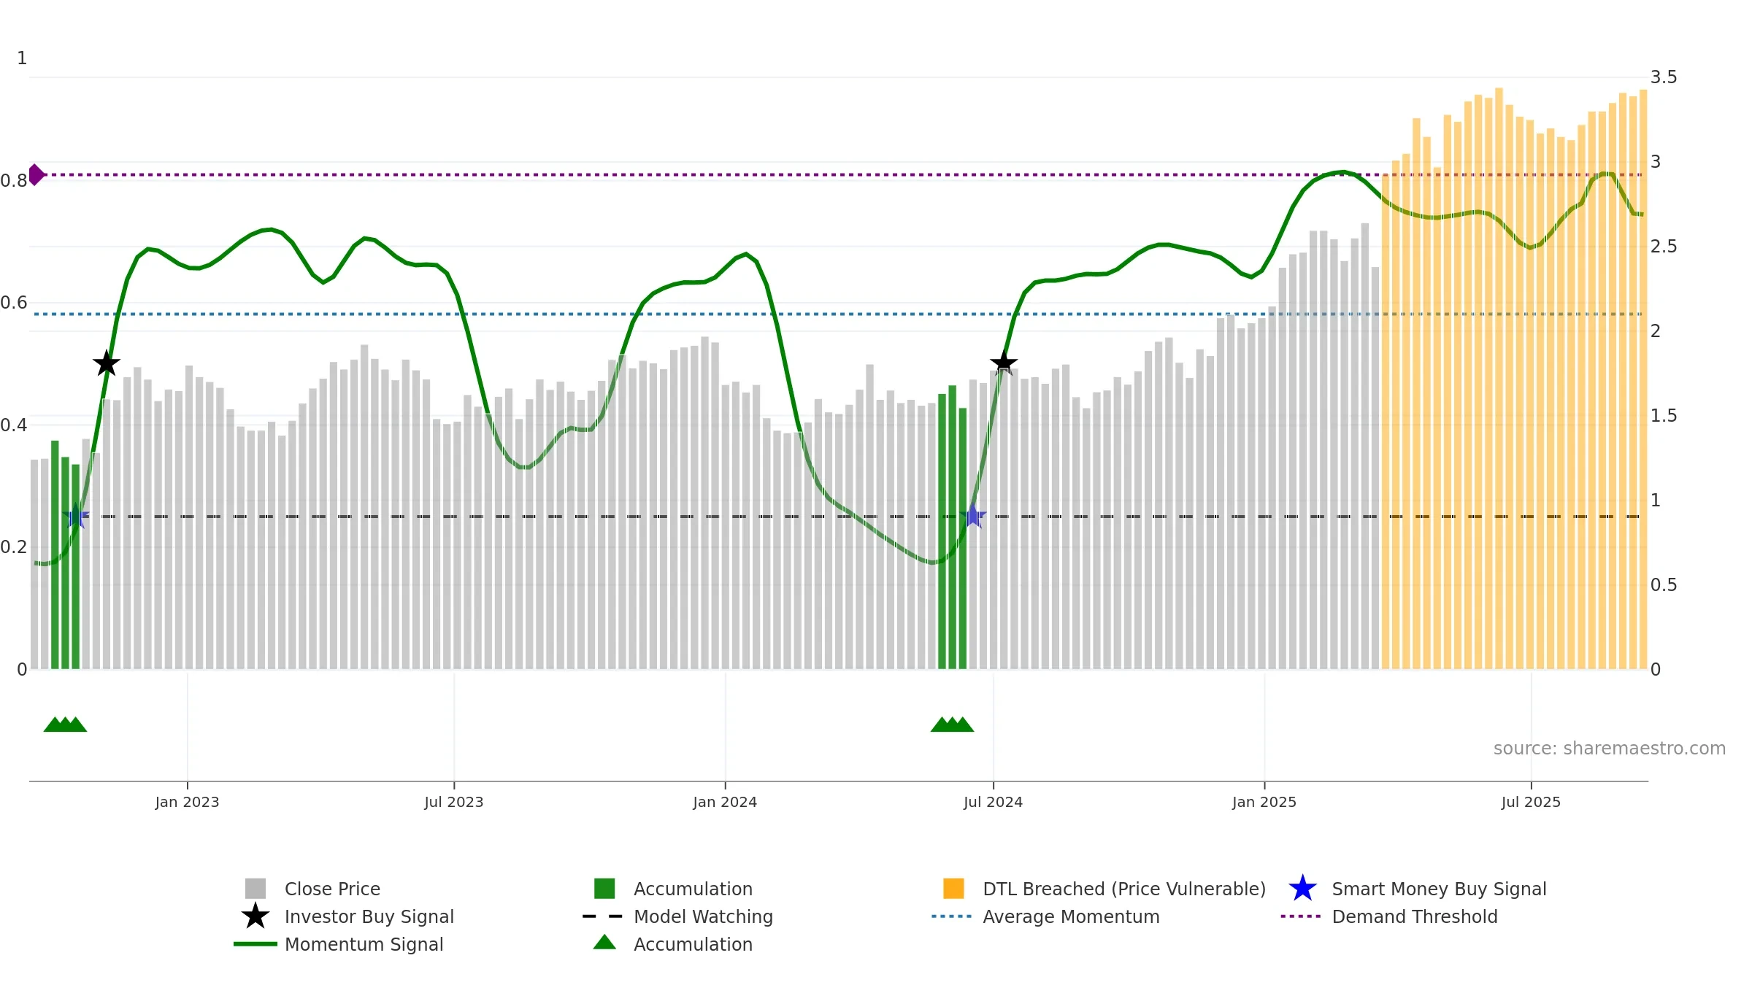Click the Jan 2025 axis label
This screenshot has width=1752, height=985.
[1264, 803]
